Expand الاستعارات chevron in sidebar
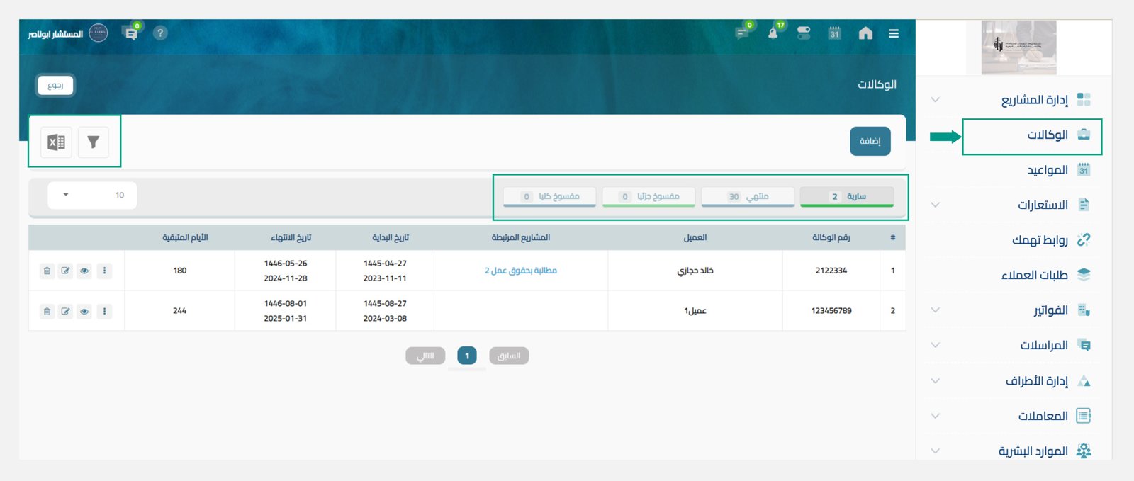1134x481 pixels. click(935, 205)
